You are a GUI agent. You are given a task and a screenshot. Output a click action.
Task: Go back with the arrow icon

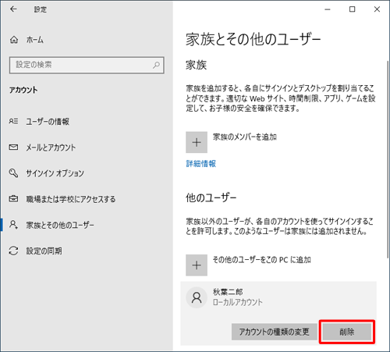coord(13,9)
